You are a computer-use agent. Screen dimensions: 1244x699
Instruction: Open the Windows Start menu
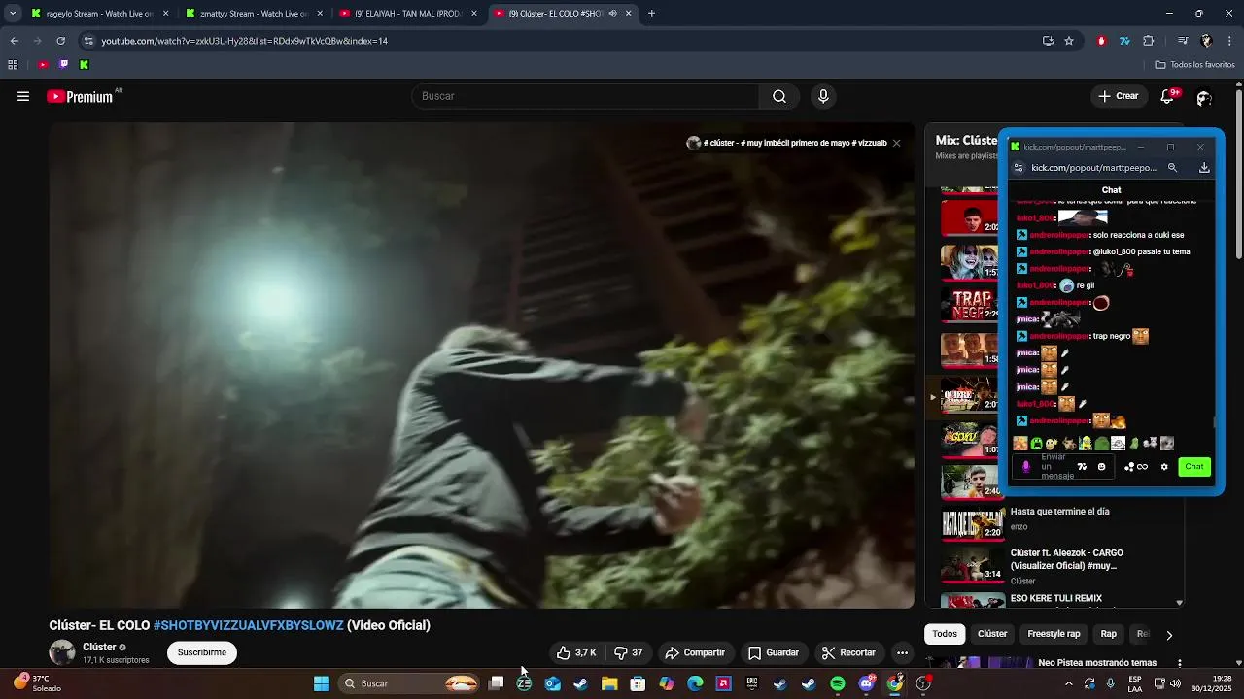click(x=321, y=683)
